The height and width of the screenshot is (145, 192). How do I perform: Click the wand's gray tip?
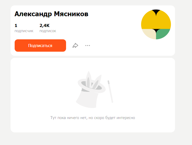(108, 82)
